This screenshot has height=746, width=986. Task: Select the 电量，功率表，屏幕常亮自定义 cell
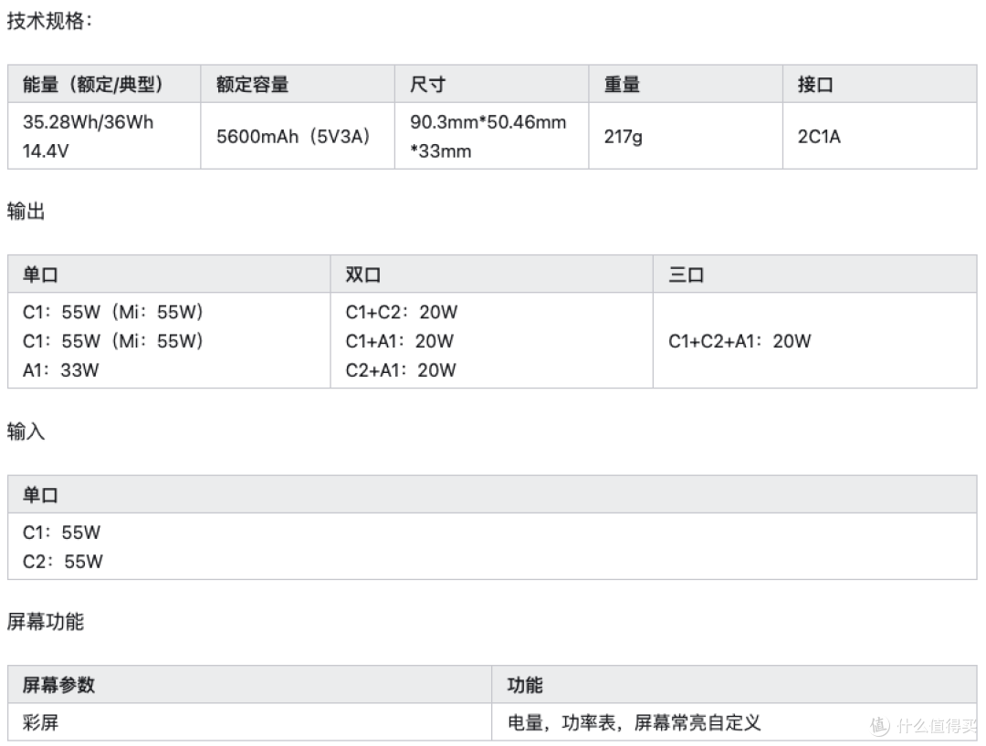pos(734,722)
